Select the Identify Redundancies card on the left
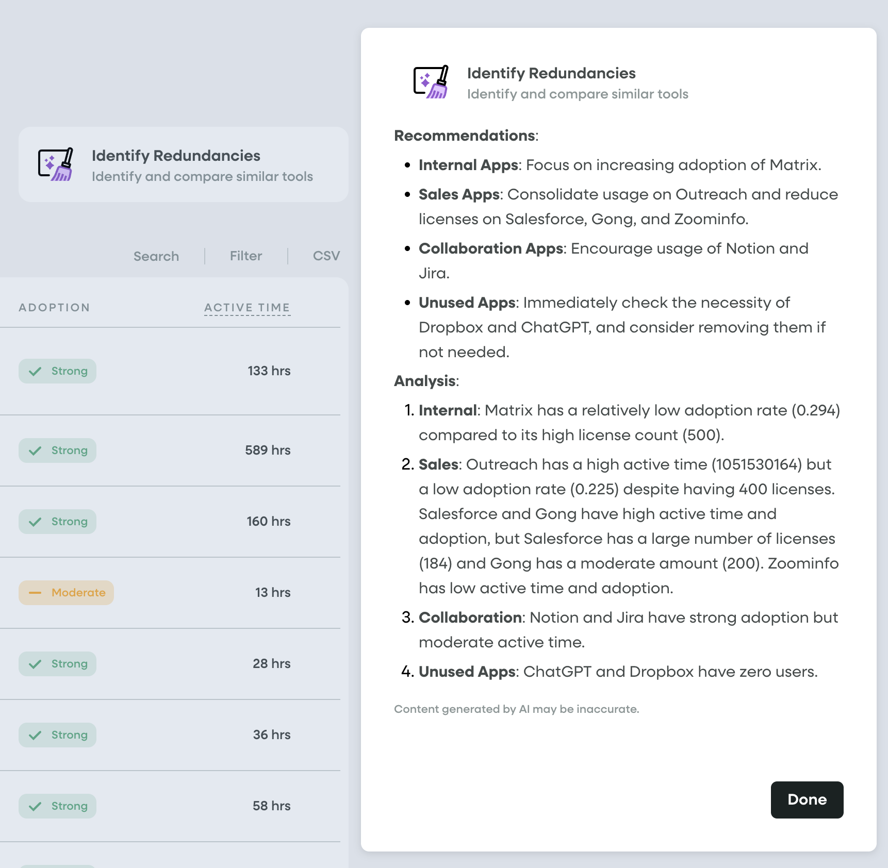Viewport: 888px width, 868px height. (183, 164)
